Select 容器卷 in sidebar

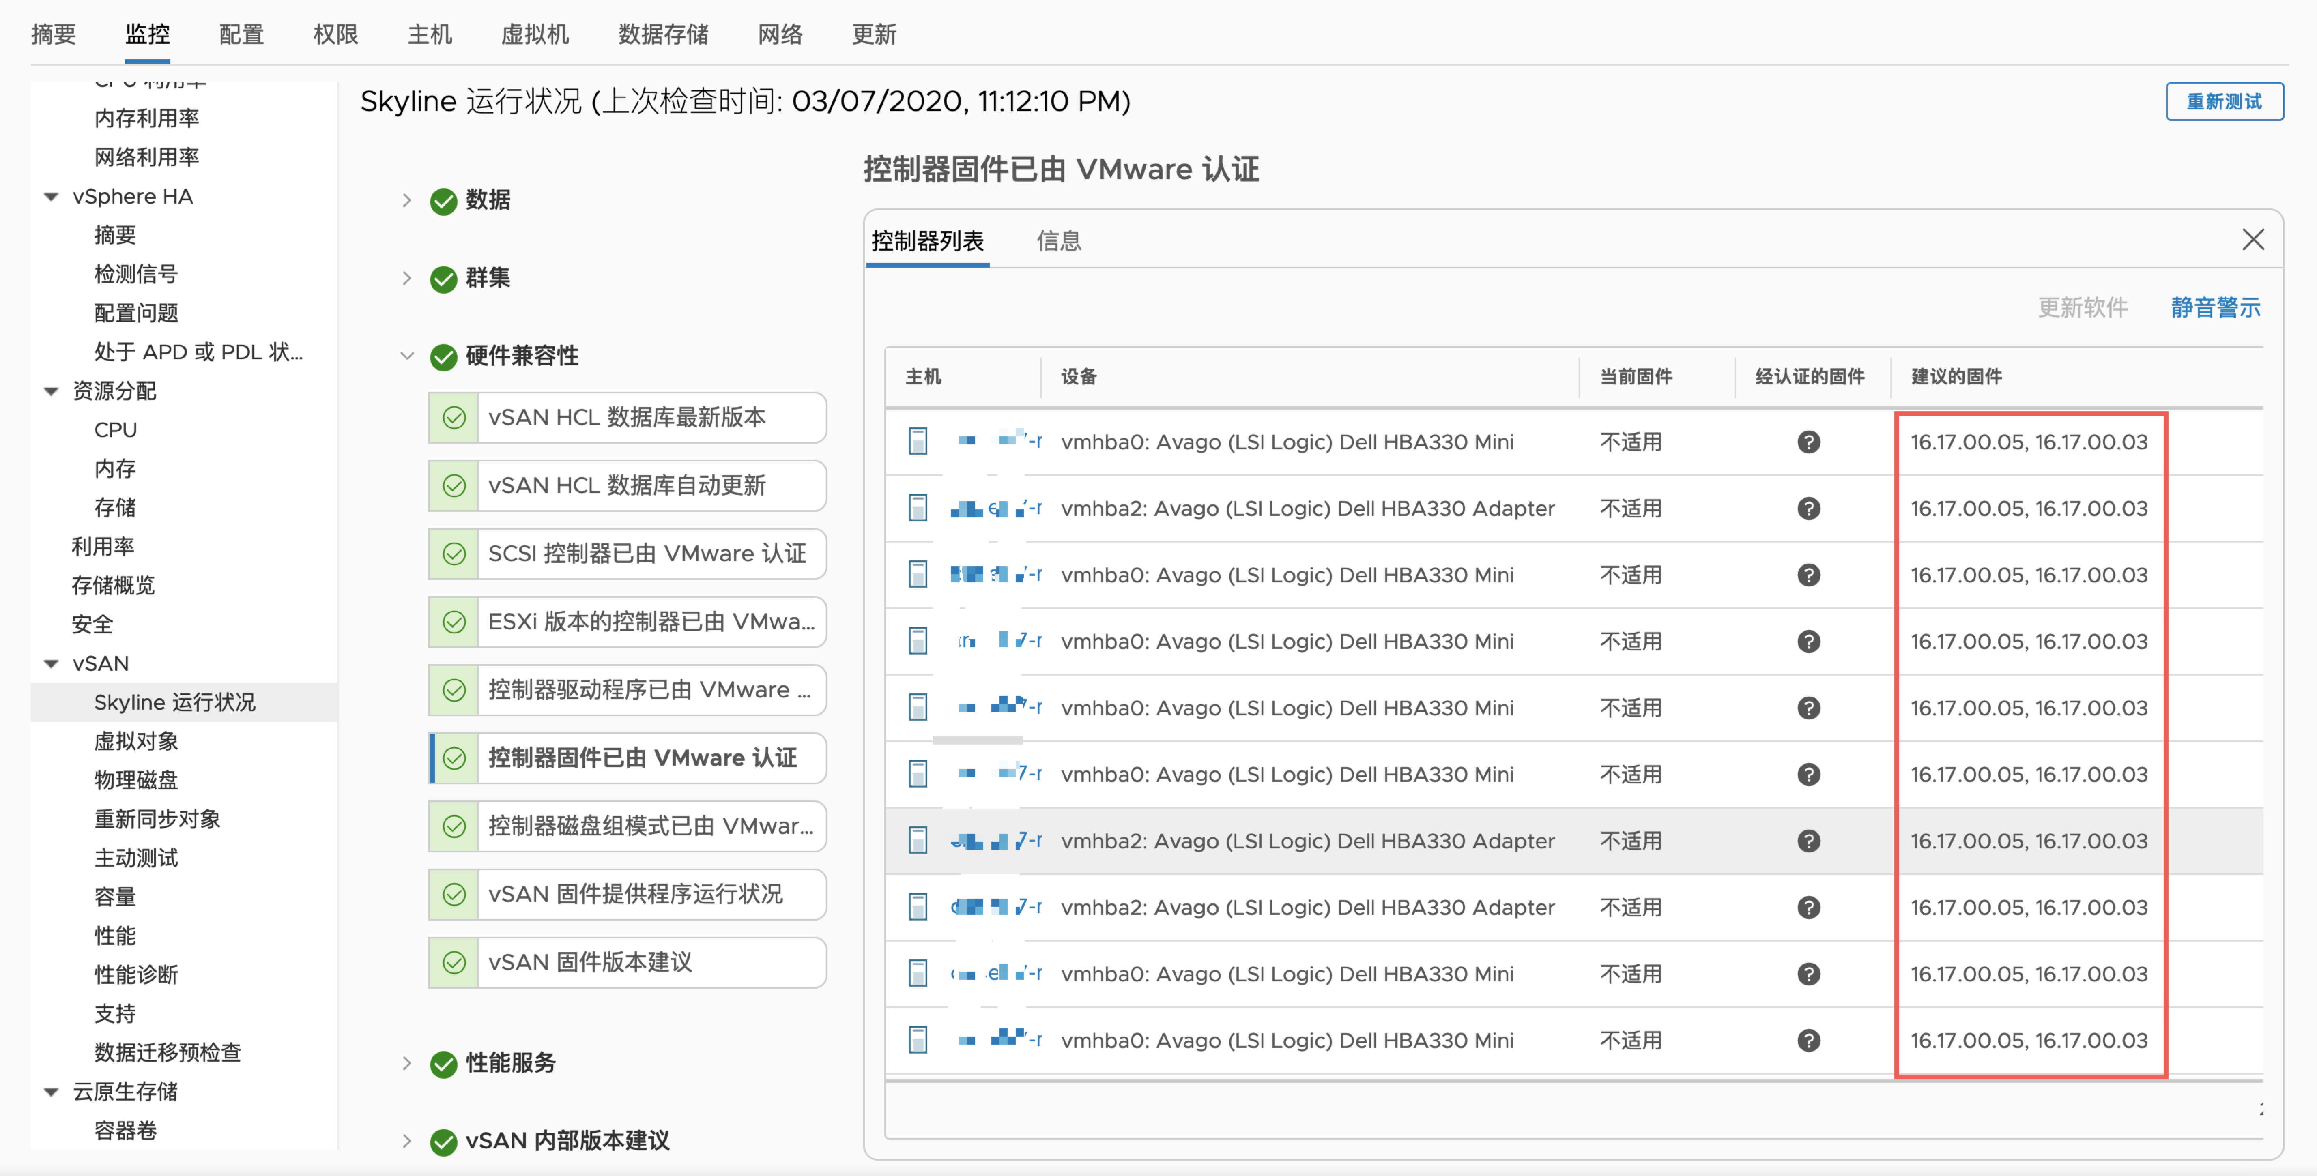(125, 1131)
